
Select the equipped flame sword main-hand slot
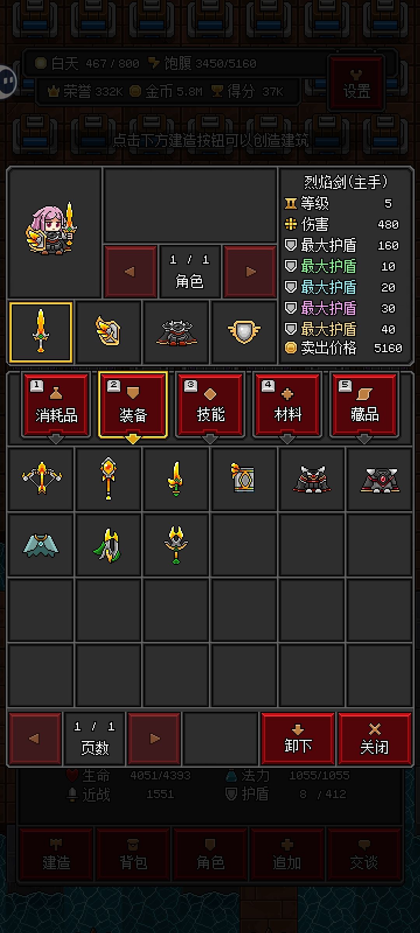pyautogui.click(x=41, y=332)
